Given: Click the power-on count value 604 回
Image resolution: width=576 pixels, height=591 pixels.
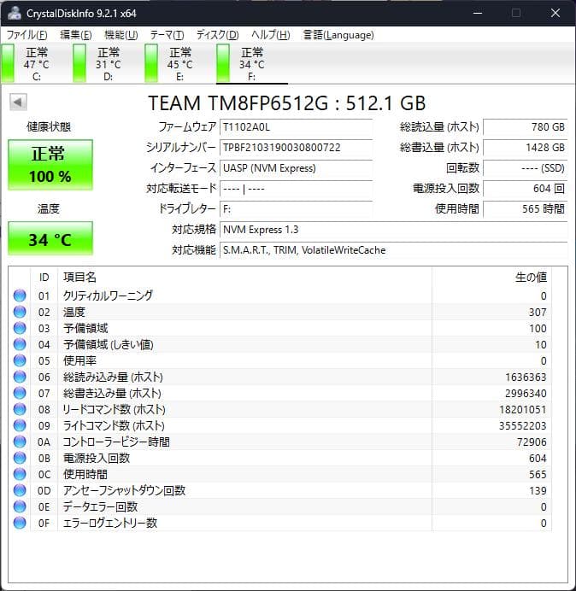Looking at the screenshot, I should 525,189.
